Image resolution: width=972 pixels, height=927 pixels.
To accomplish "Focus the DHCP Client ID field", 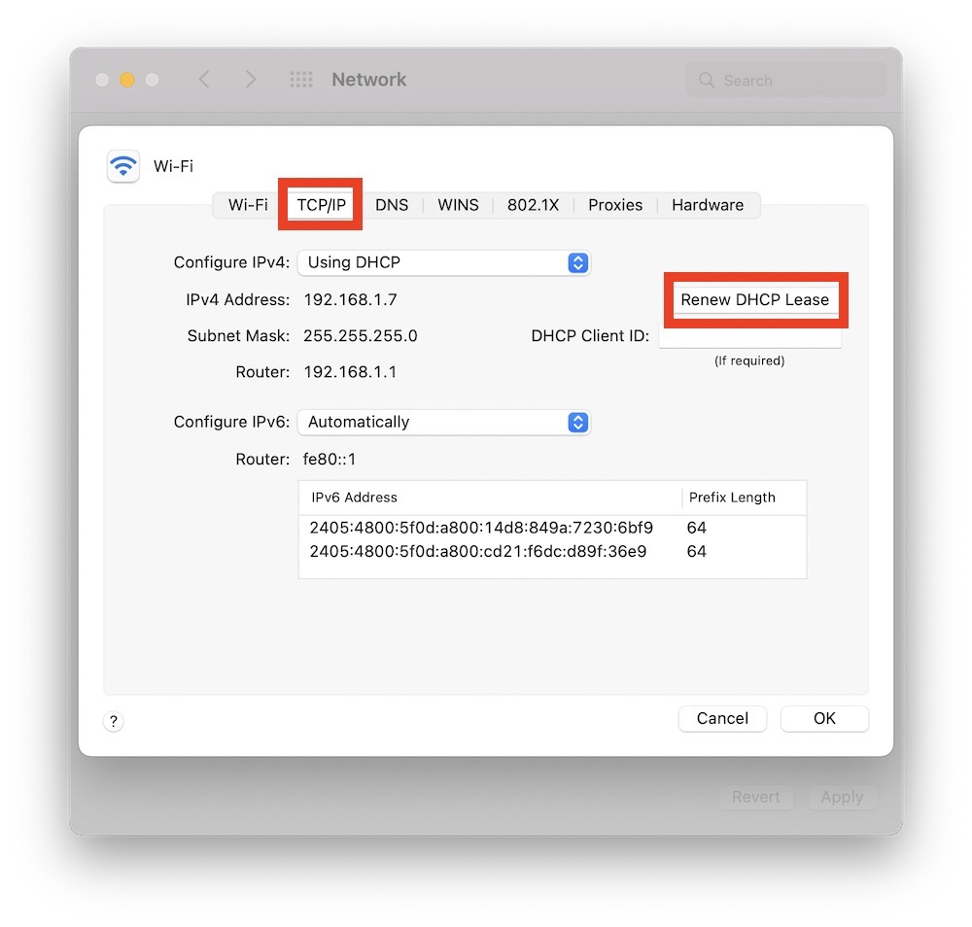I will point(750,336).
